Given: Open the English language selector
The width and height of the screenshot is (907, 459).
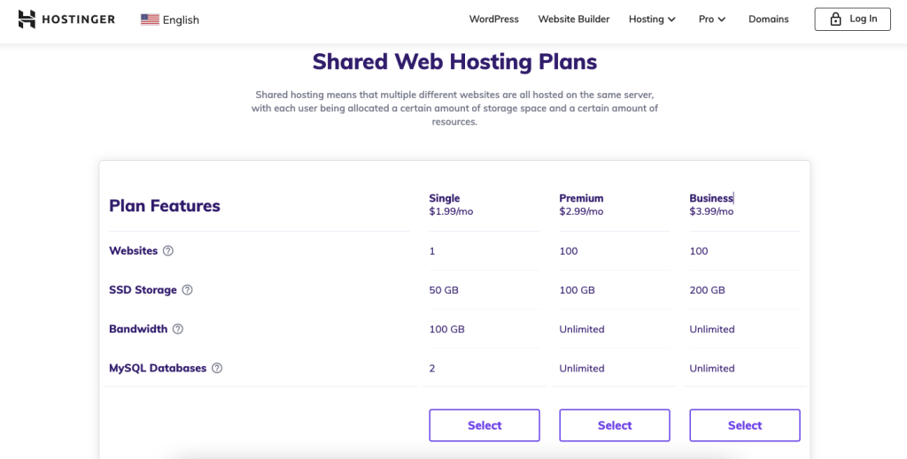Looking at the screenshot, I should (180, 19).
